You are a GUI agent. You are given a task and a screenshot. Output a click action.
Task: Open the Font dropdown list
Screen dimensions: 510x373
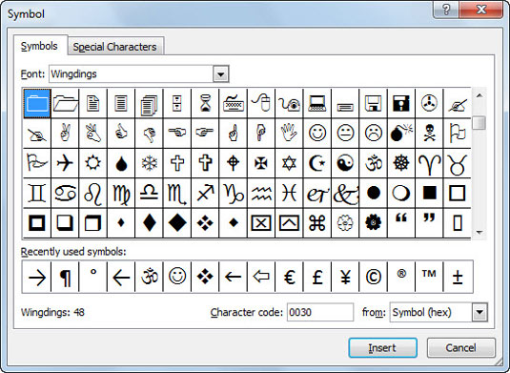point(221,74)
